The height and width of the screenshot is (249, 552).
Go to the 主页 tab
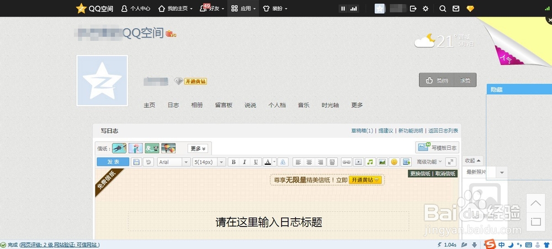point(149,105)
